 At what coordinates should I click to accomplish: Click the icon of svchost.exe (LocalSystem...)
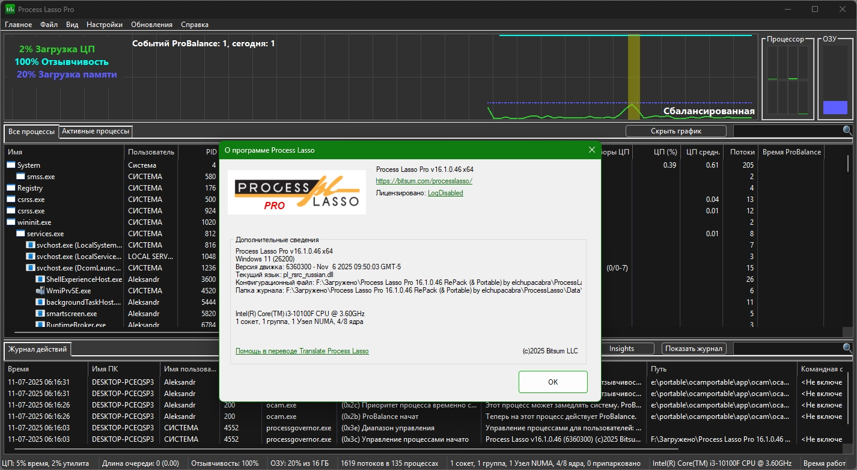(31, 245)
